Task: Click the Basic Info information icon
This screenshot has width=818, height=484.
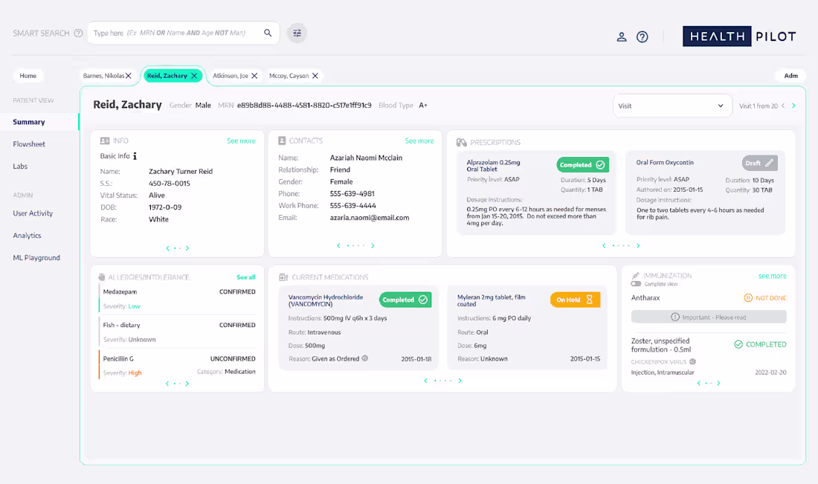Action: tap(135, 156)
